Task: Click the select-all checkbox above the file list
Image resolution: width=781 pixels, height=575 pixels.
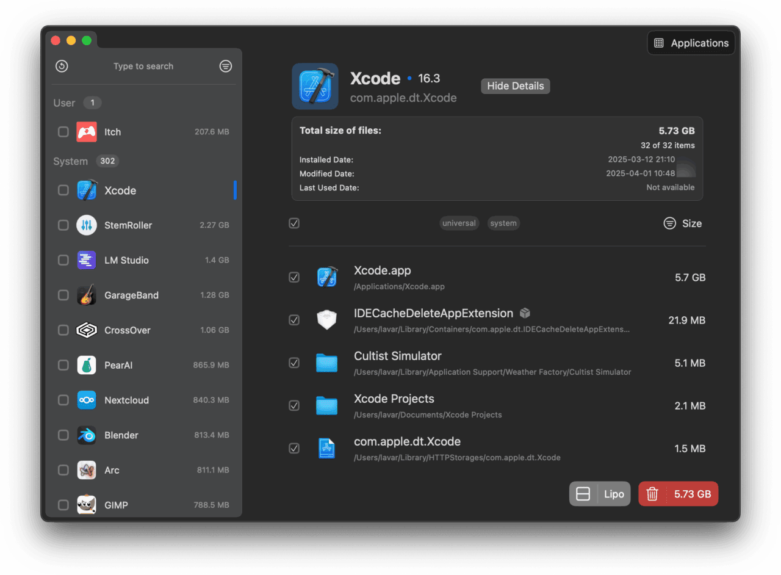Action: click(294, 223)
